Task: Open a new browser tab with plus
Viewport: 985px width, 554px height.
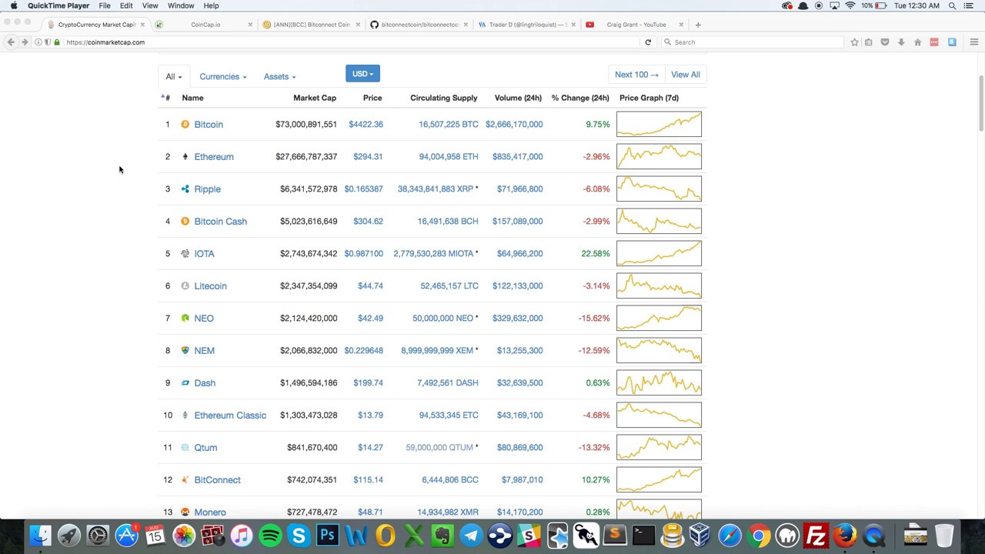Action: tap(697, 25)
